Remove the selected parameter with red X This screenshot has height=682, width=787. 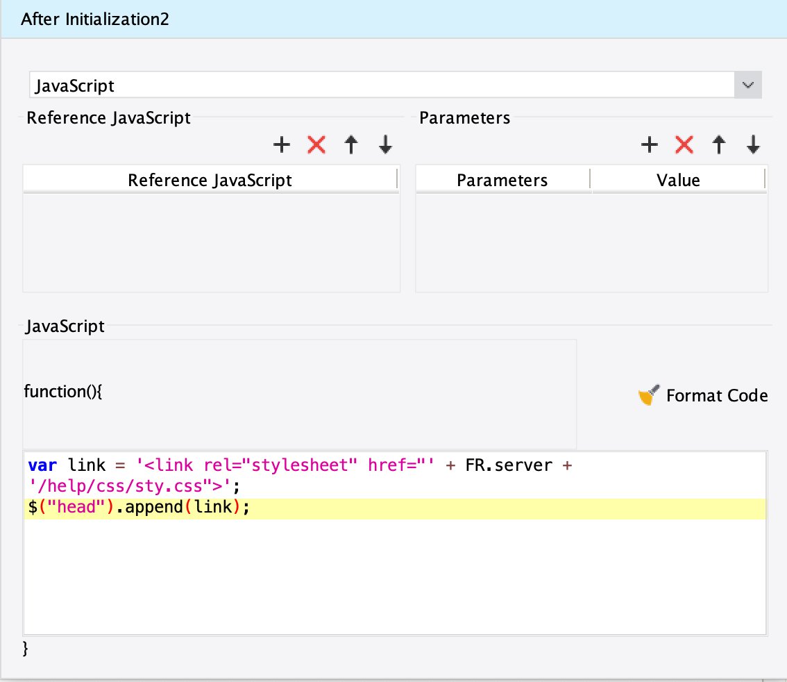coord(684,144)
